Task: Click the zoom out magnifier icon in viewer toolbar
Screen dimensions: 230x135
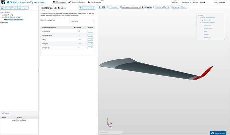Action: point(102,7)
